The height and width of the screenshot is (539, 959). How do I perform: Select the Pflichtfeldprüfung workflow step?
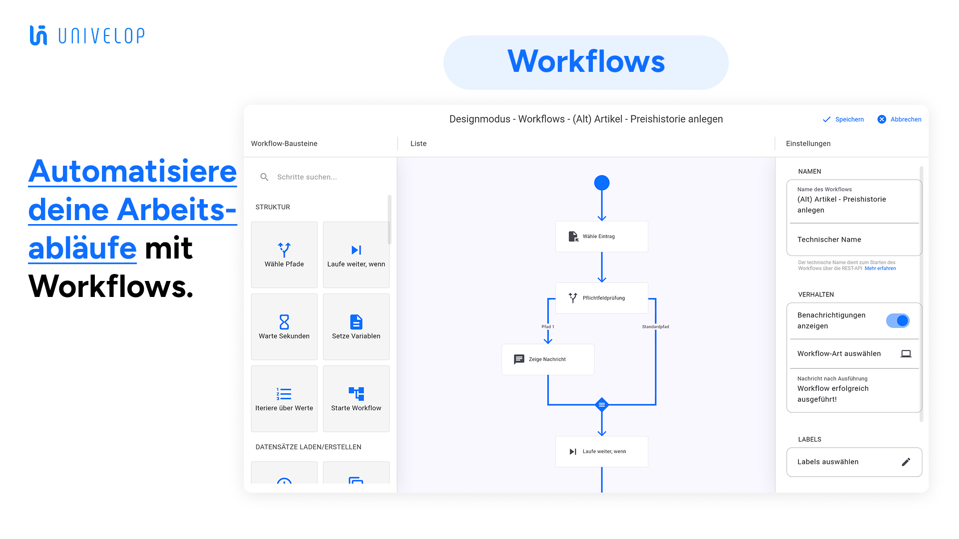click(x=601, y=298)
